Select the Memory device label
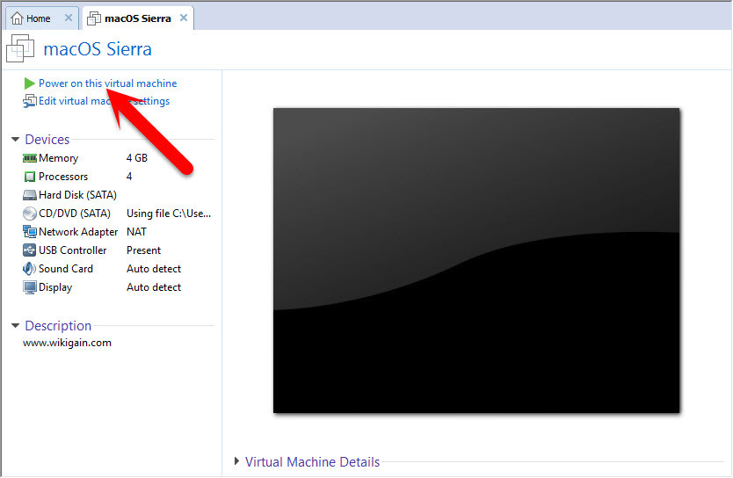The height and width of the screenshot is (478, 733). tap(58, 158)
